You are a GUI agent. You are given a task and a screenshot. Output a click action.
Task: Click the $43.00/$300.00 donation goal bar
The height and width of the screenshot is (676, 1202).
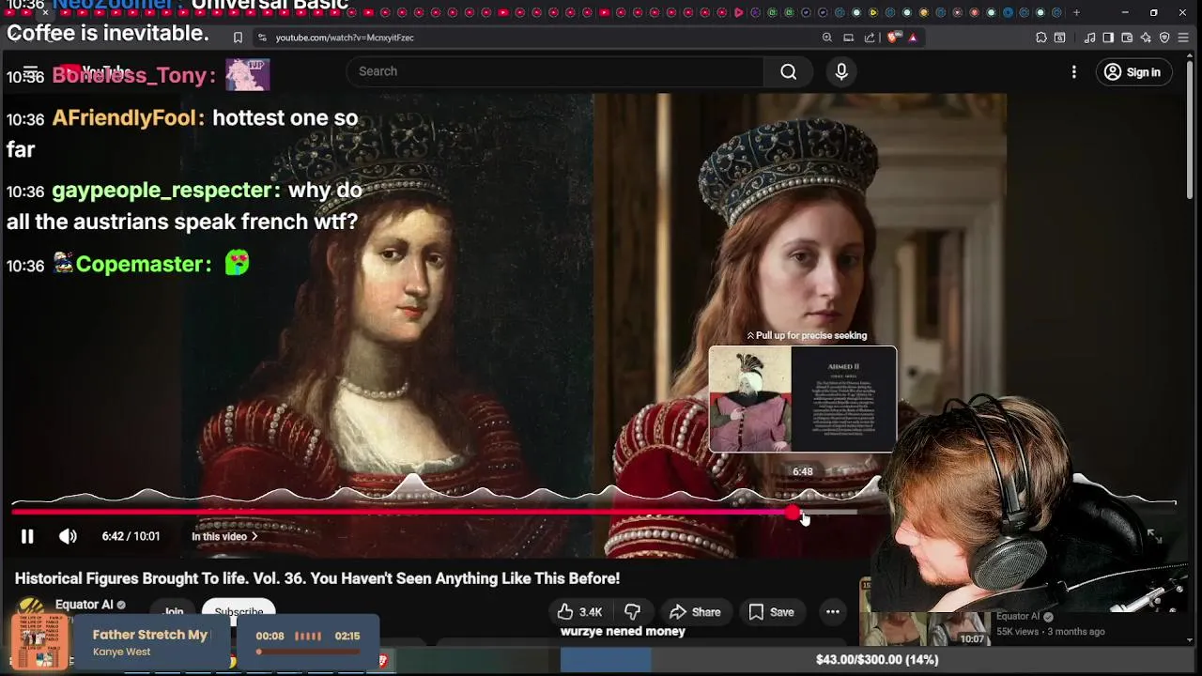click(x=876, y=660)
